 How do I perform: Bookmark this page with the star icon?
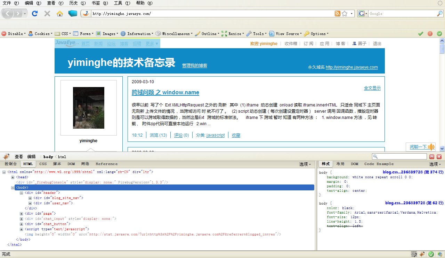point(345,14)
